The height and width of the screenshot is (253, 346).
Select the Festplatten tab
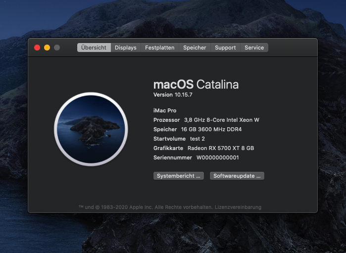click(x=159, y=48)
